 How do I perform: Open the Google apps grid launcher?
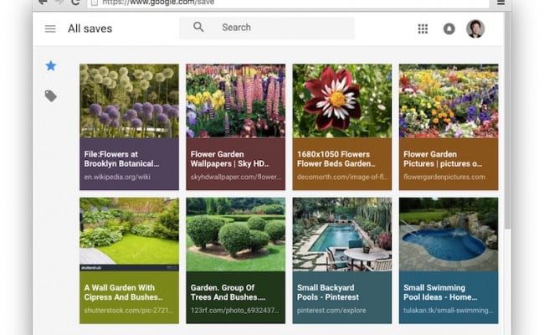coord(423,28)
